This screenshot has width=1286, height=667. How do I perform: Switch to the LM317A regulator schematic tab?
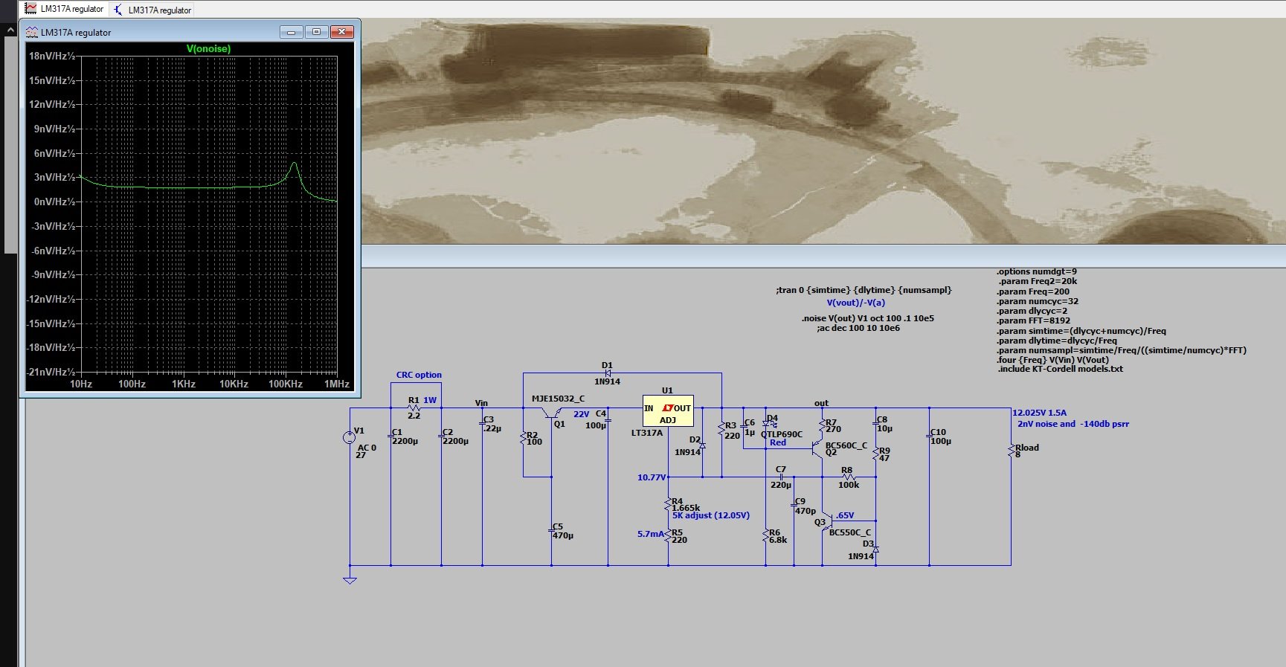pyautogui.click(x=152, y=10)
